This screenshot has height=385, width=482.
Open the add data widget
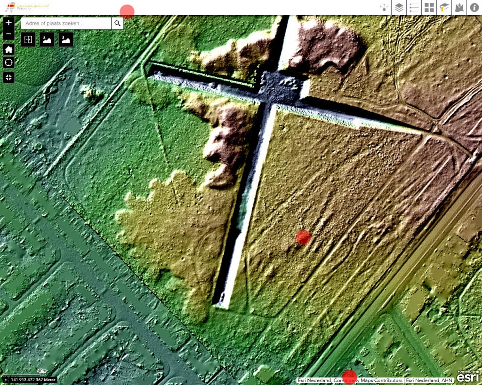(x=459, y=8)
